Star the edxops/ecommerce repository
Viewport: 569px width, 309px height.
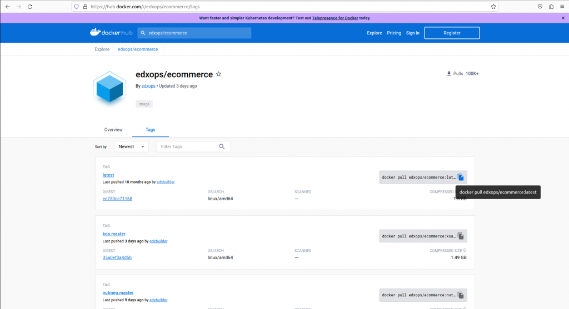(218, 74)
